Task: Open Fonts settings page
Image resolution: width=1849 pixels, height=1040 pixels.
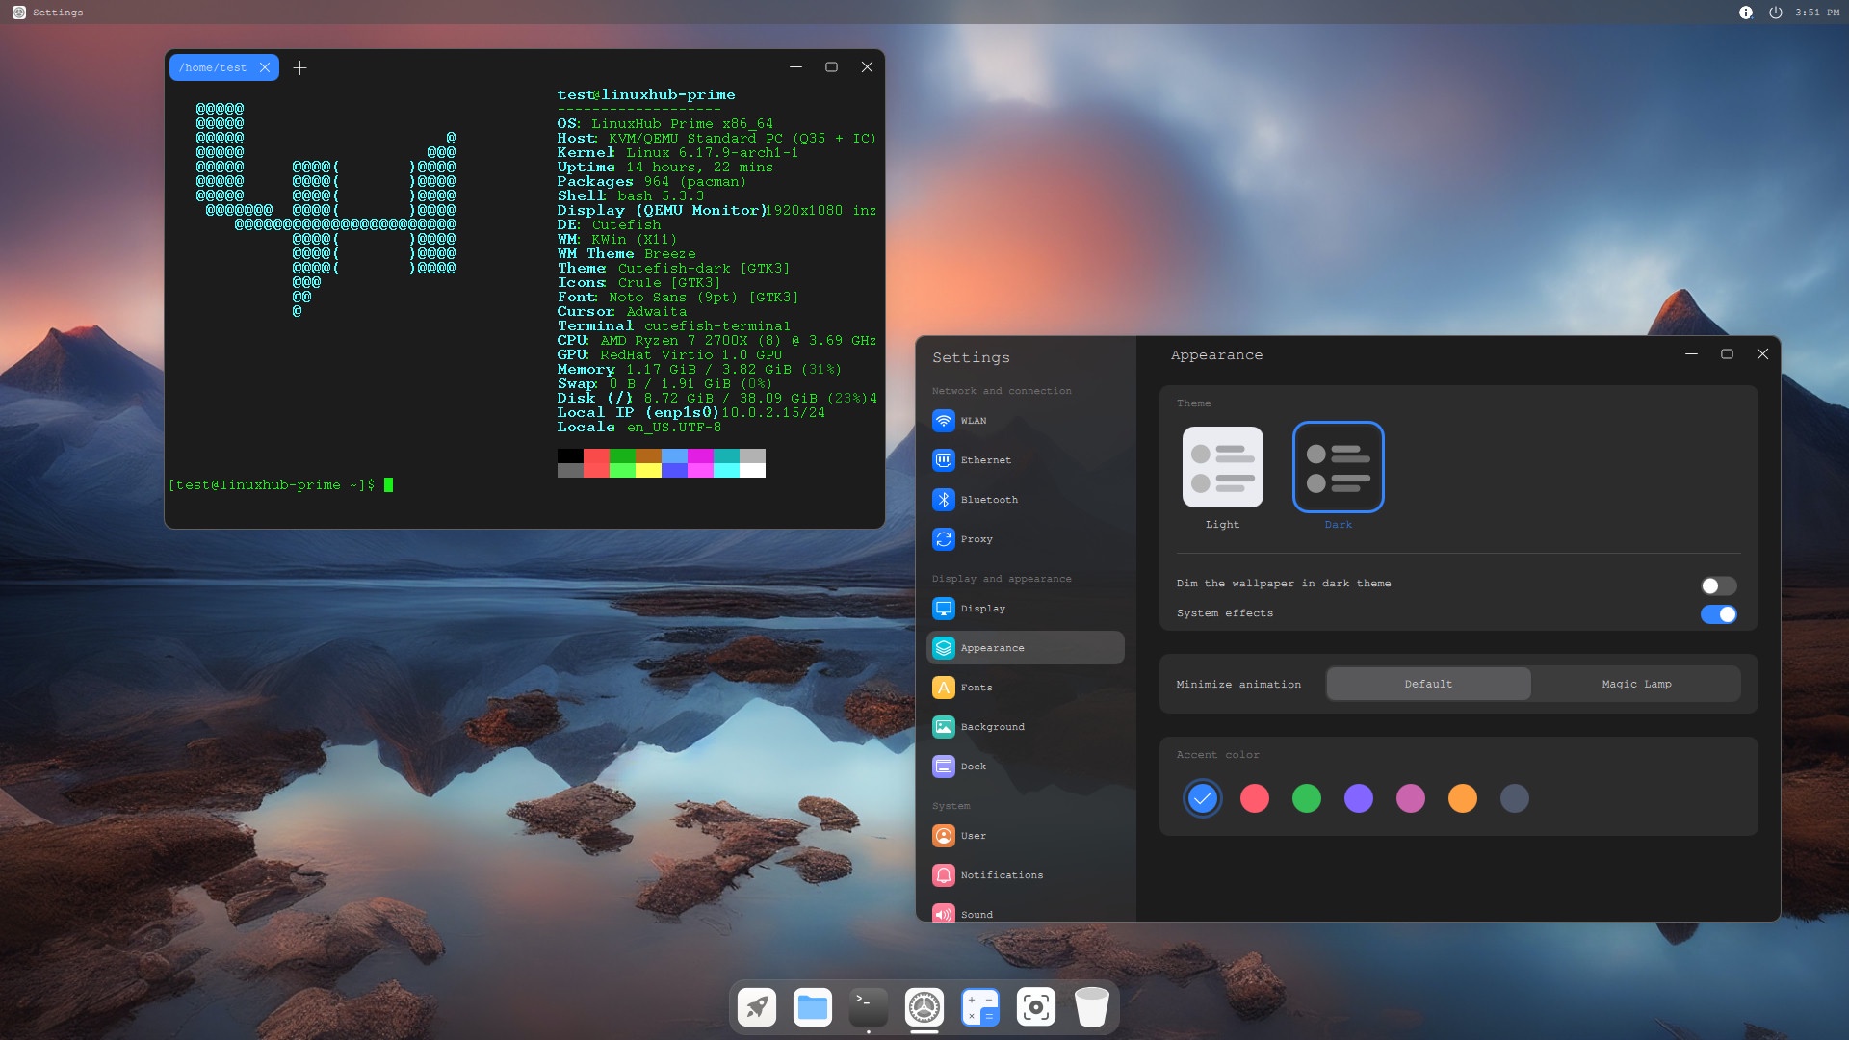Action: [976, 688]
